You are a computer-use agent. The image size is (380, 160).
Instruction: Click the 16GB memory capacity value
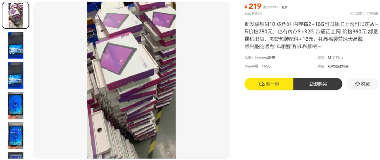pyautogui.click(x=266, y=66)
